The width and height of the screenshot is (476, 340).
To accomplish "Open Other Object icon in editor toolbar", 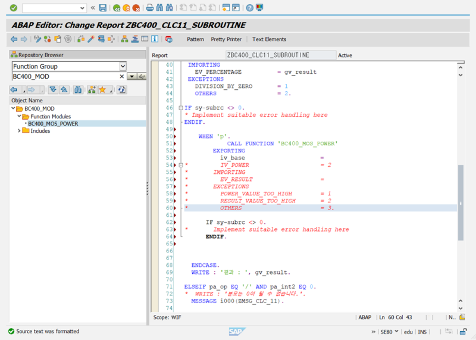I will point(57,39).
